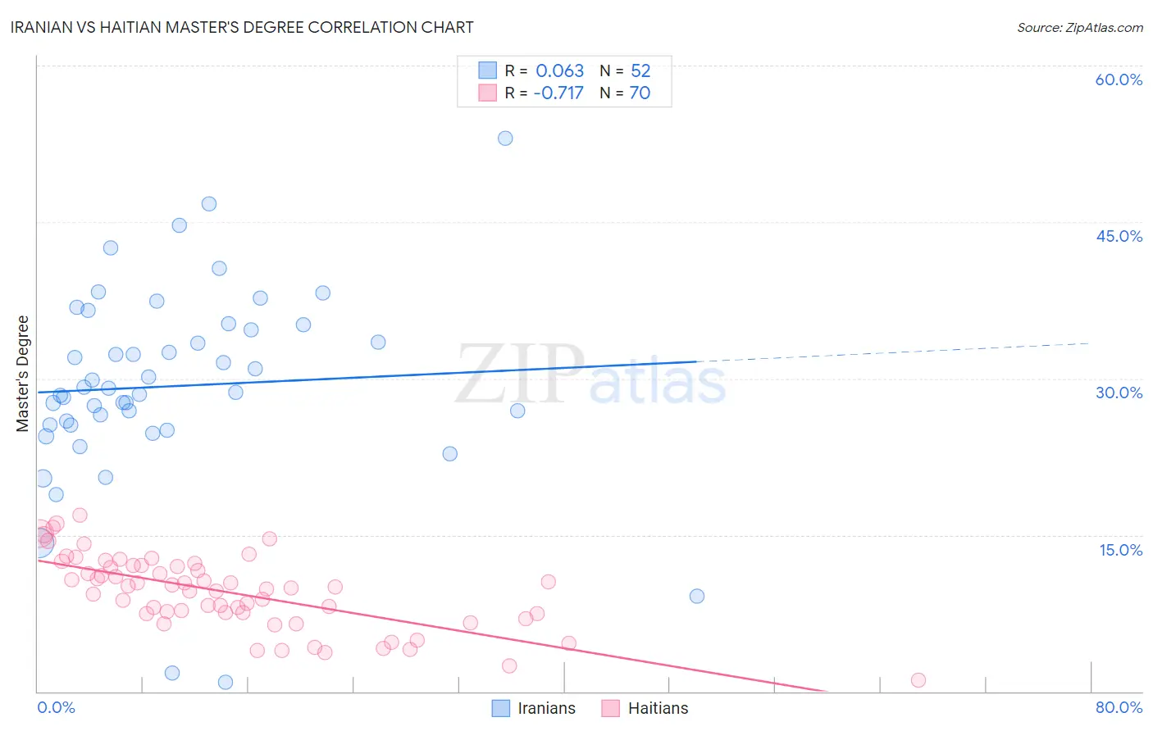Click the rightmost pink data point
The width and height of the screenshot is (1153, 731).
point(918,680)
